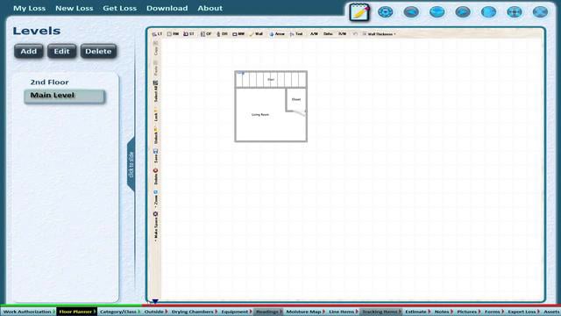Image resolution: width=561 pixels, height=316 pixels.
Task: Click Select All in the vertical toolbar
Action: [156, 91]
